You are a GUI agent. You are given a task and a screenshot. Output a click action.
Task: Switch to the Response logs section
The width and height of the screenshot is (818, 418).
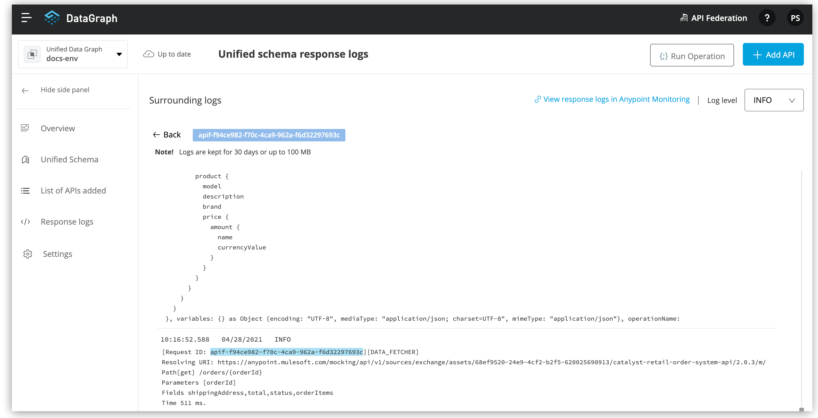67,222
